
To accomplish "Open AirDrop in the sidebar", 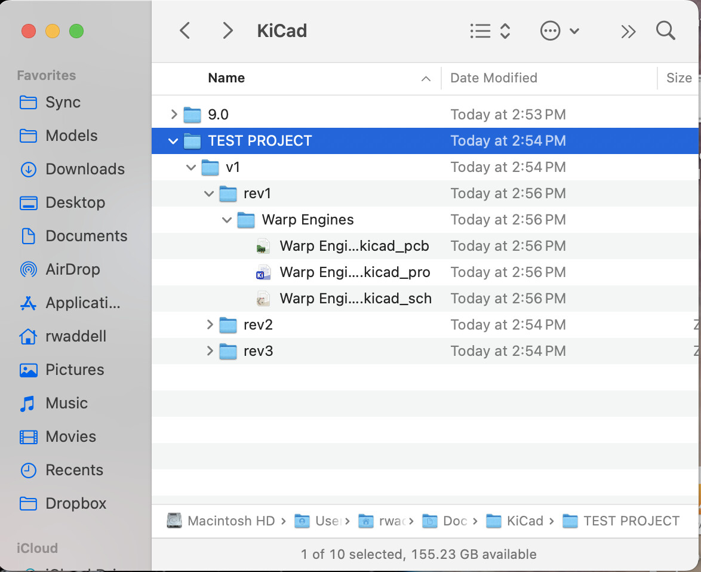I will click(72, 269).
